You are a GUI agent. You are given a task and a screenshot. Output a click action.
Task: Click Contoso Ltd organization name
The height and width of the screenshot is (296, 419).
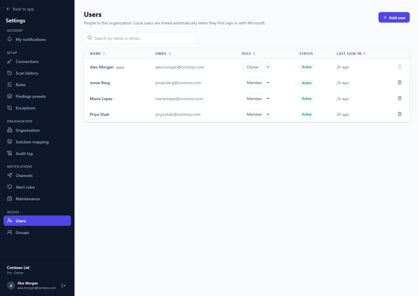pos(18,268)
